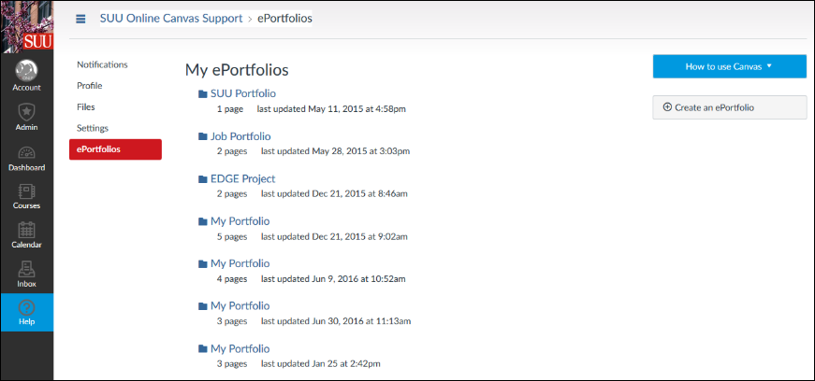Open Files in the account menu
Image resolution: width=815 pixels, height=381 pixels.
(86, 107)
